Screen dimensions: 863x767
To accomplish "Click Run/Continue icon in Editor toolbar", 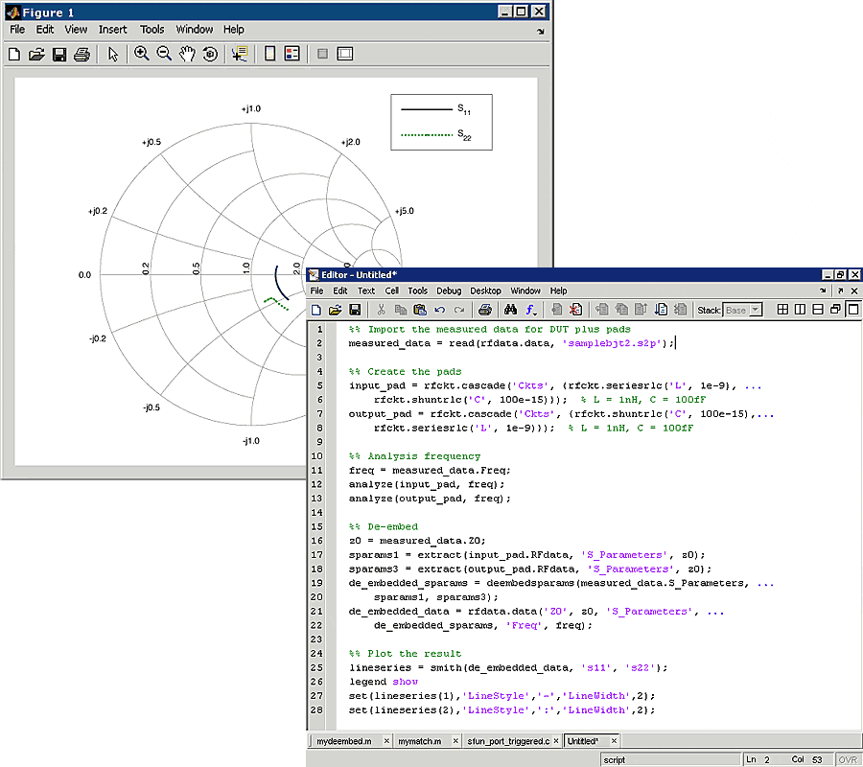I will pyautogui.click(x=661, y=310).
